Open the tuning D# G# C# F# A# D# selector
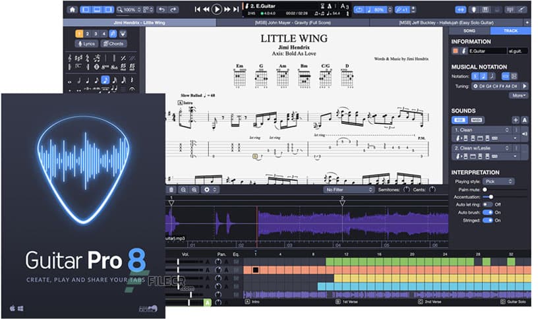The height and width of the screenshot is (319, 551). [496, 86]
